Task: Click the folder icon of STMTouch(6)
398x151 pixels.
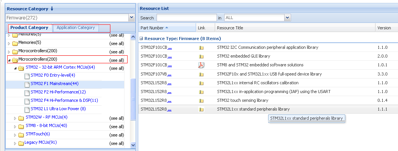Action: (21, 135)
